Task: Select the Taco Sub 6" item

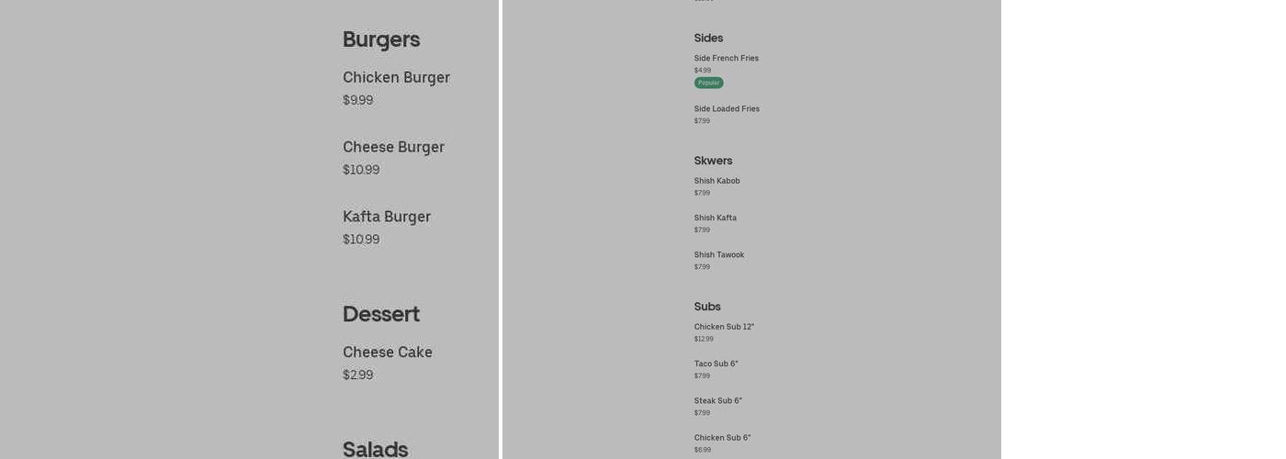Action: pyautogui.click(x=716, y=364)
